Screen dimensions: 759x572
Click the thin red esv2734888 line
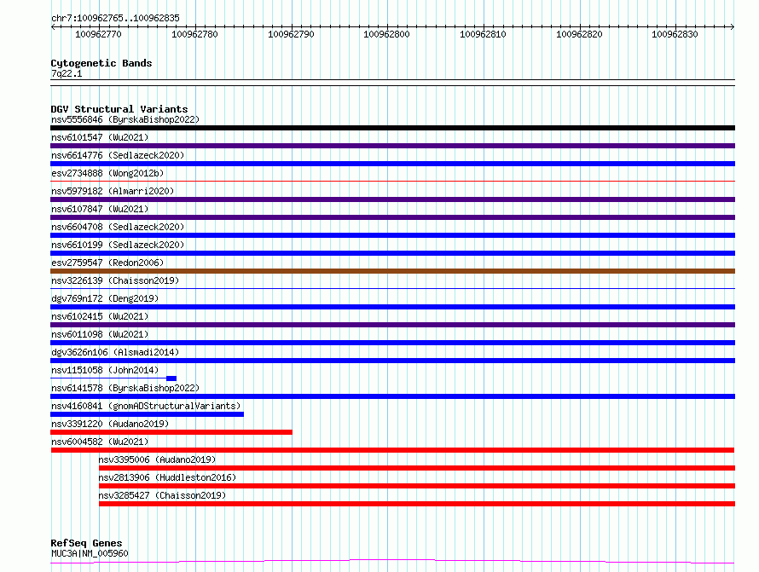click(x=392, y=182)
